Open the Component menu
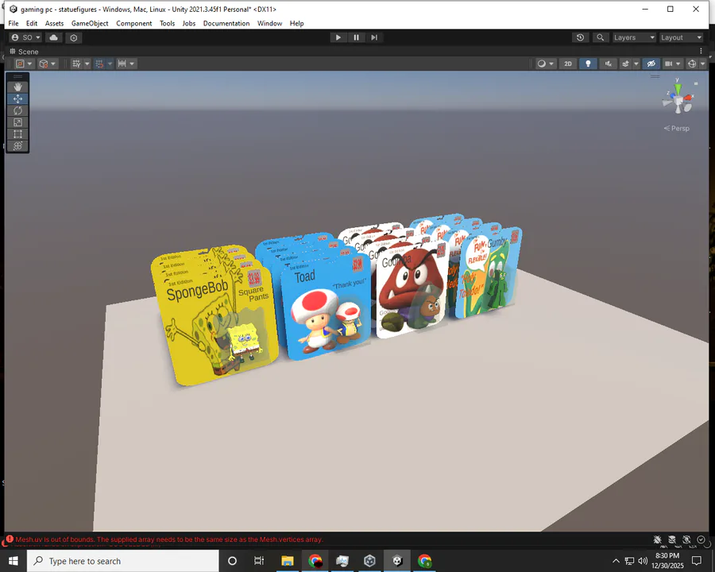This screenshot has width=715, height=572. 133,23
